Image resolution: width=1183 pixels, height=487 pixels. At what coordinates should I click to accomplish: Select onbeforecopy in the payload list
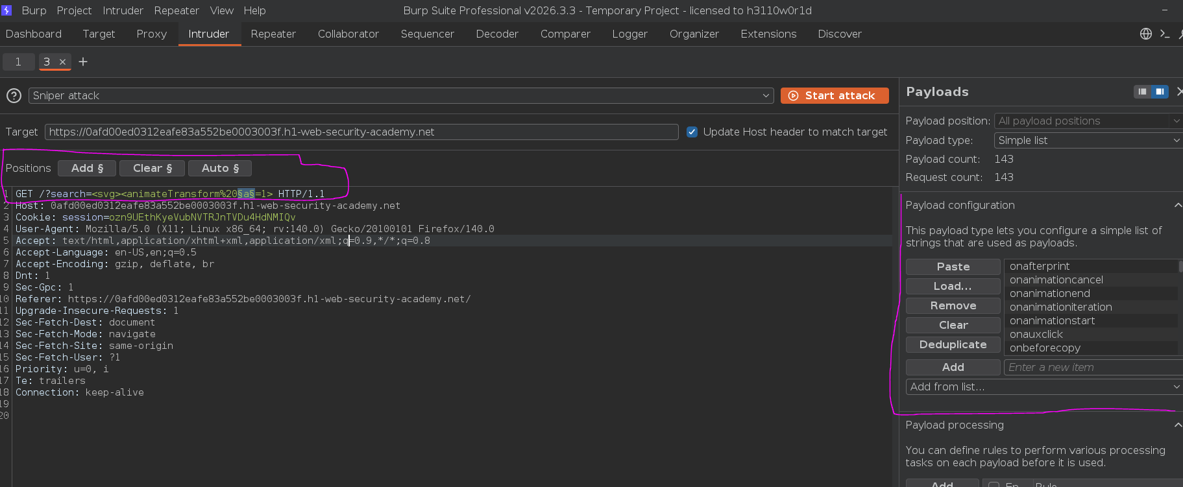(x=1091, y=348)
